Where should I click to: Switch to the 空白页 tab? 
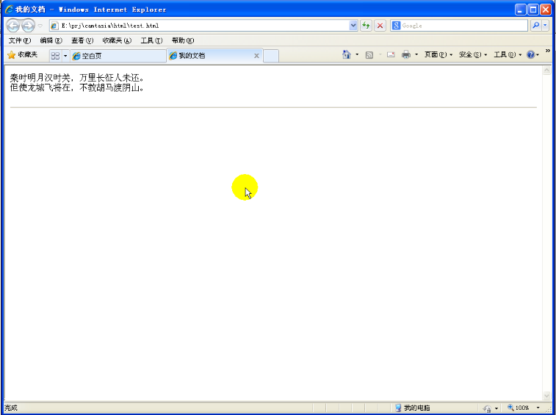point(118,56)
